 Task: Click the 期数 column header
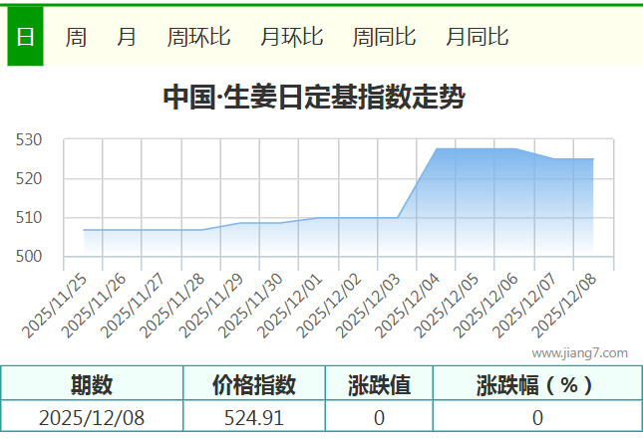point(92,384)
